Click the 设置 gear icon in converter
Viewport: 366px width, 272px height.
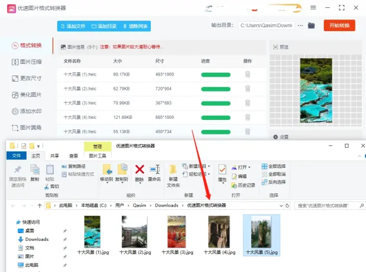tap(276, 137)
